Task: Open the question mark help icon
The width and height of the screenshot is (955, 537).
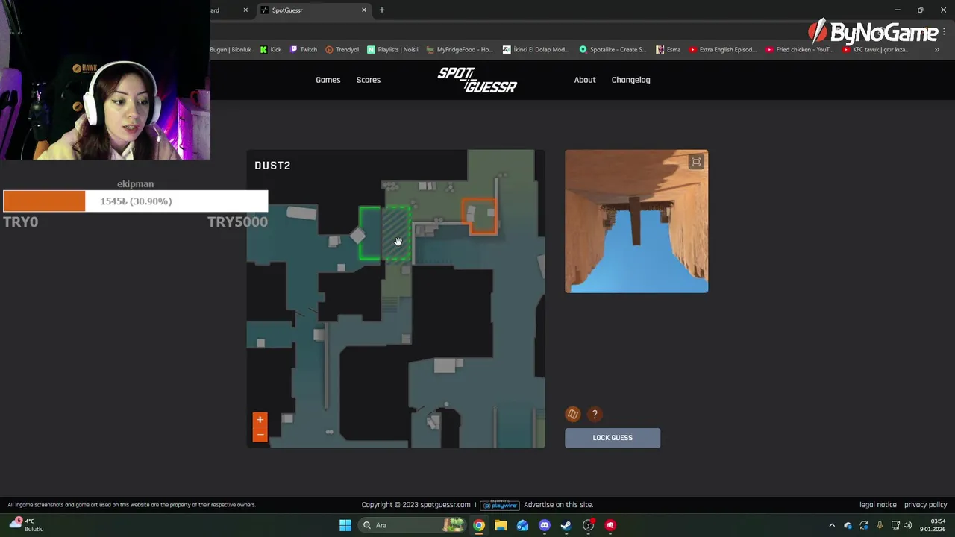Action: pyautogui.click(x=595, y=414)
